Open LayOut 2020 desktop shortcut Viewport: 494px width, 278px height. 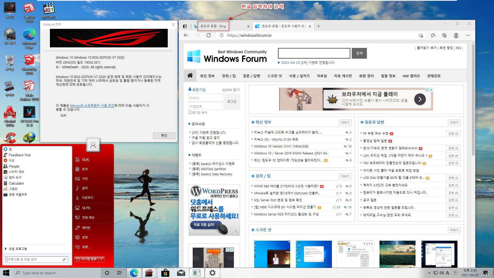29,12
